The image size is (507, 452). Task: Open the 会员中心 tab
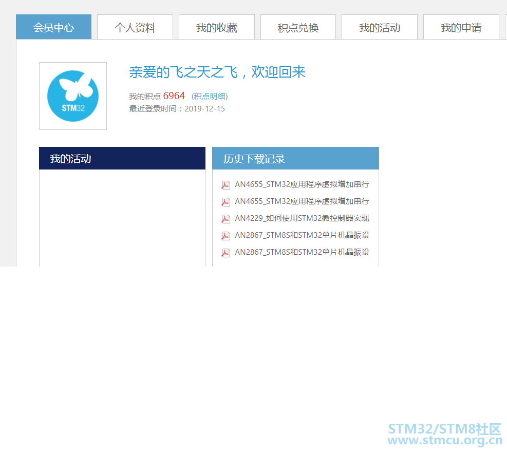click(53, 27)
